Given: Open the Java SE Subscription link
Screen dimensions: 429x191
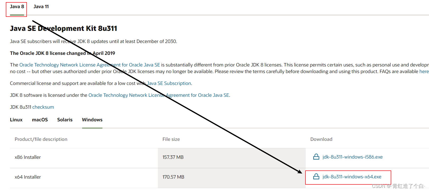Looking at the screenshot, I should (x=169, y=83).
